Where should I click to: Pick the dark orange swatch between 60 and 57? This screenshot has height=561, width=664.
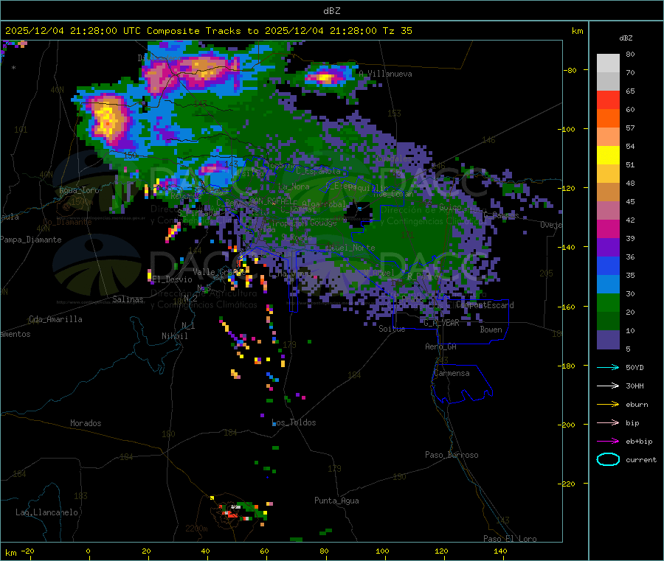tap(608, 119)
